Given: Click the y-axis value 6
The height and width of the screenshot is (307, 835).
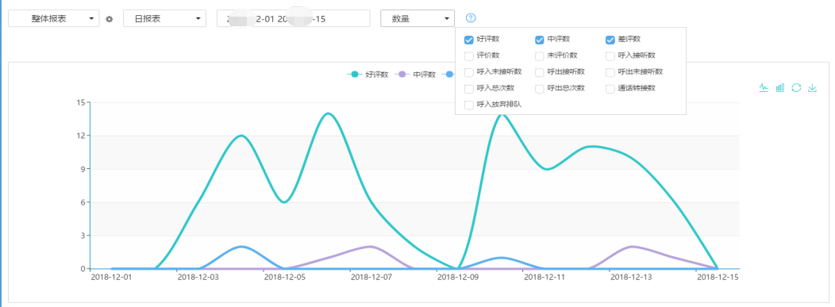Looking at the screenshot, I should click(x=83, y=202).
